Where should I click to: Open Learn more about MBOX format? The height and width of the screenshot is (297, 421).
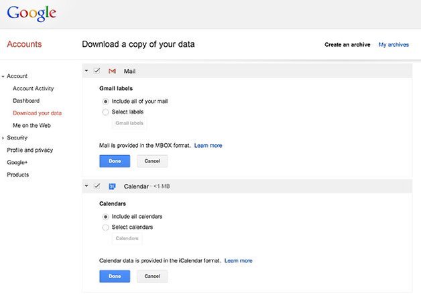tap(208, 145)
